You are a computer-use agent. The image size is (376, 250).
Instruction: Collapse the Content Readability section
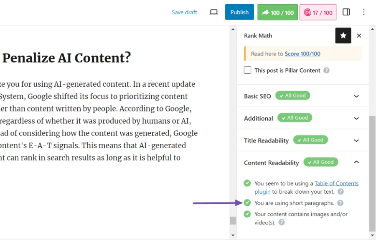click(x=357, y=162)
